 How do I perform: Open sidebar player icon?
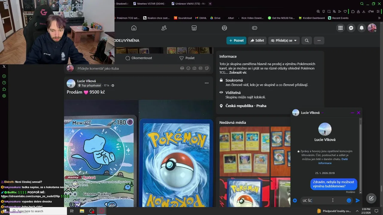(4, 76)
